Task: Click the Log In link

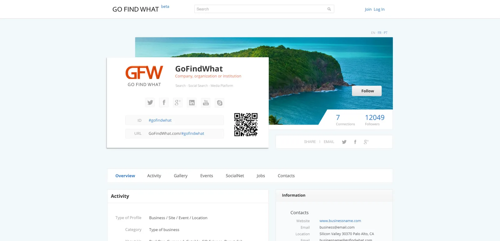Action: tap(379, 9)
